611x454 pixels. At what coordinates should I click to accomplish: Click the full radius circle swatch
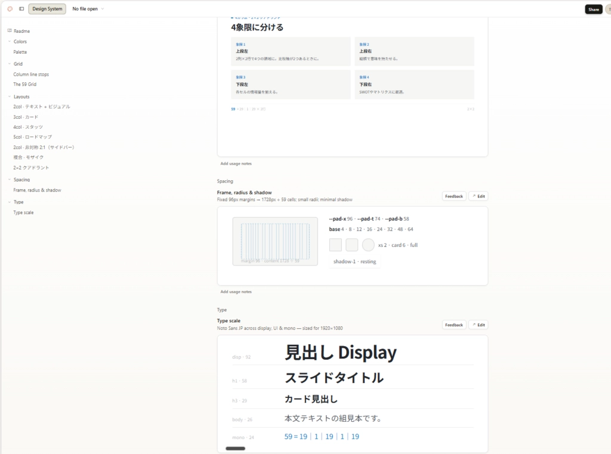coord(368,245)
